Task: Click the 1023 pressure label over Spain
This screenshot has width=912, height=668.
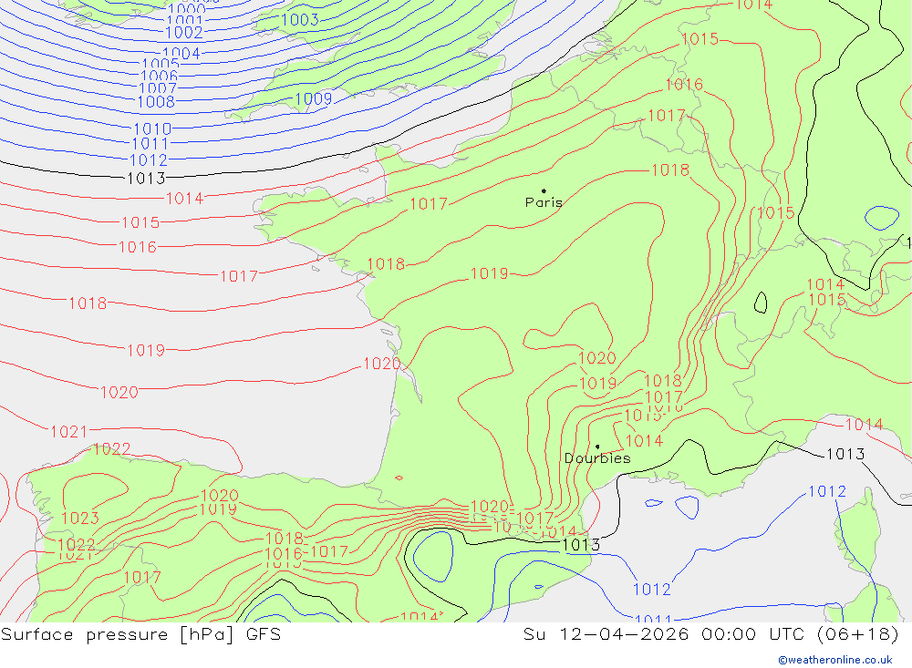Action: tap(80, 518)
